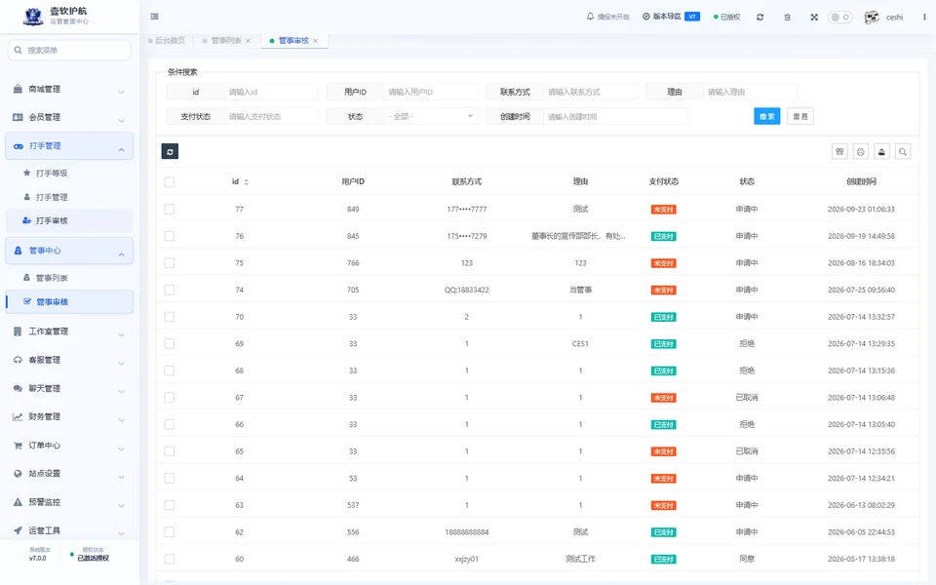Toggle the search panel magnifier icon
Image resolution: width=936 pixels, height=585 pixels.
(903, 152)
